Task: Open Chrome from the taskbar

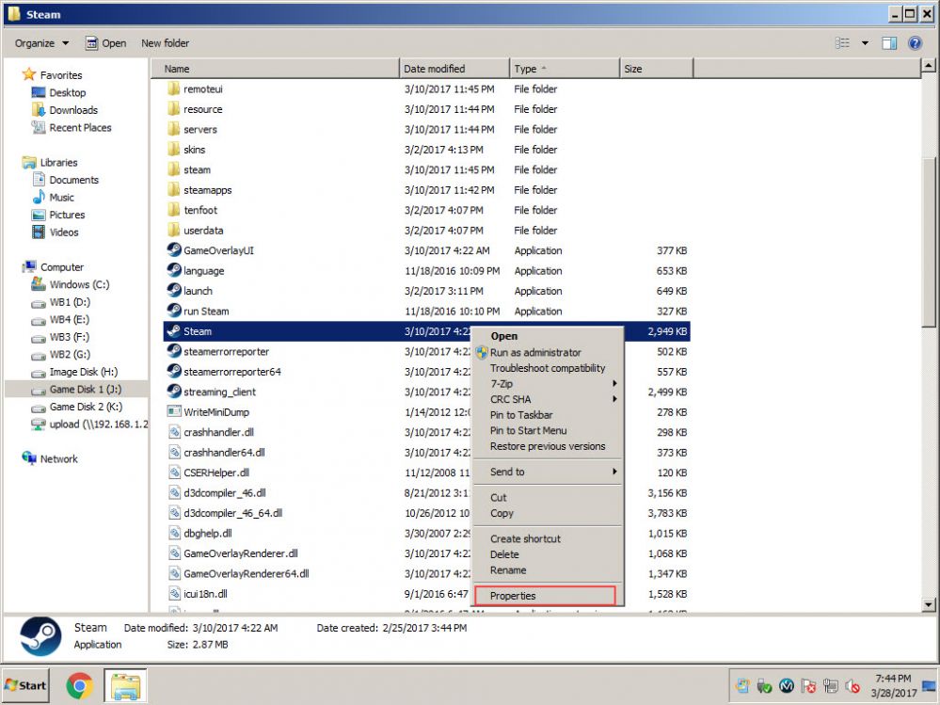Action: tap(79, 686)
